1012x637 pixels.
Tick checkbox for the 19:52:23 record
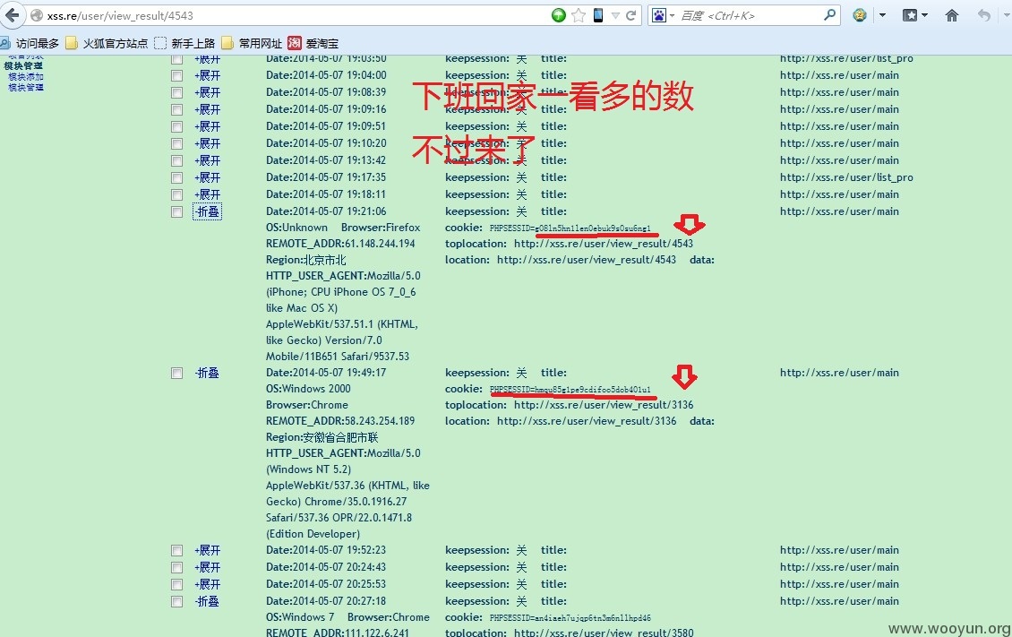[x=176, y=550]
